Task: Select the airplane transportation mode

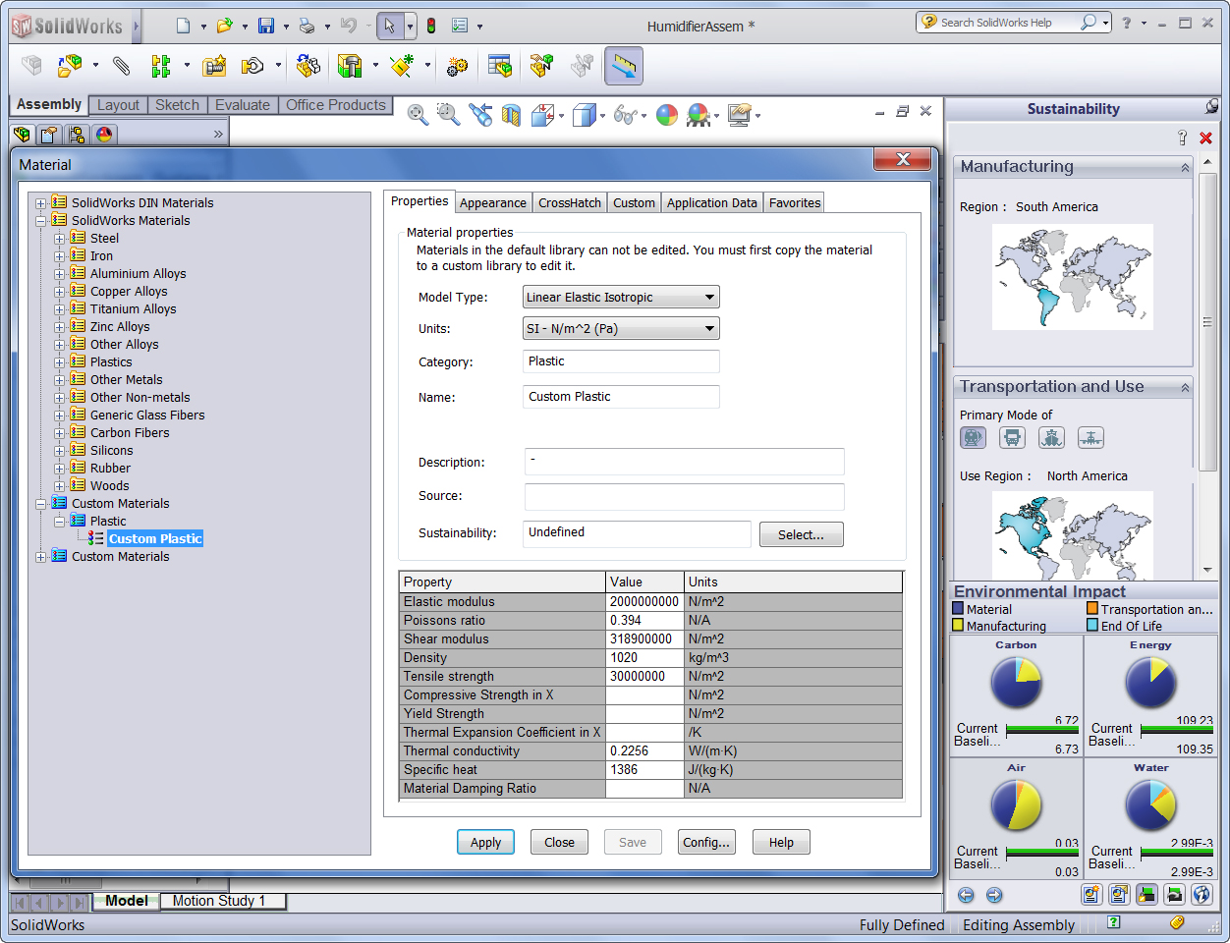Action: (1090, 438)
